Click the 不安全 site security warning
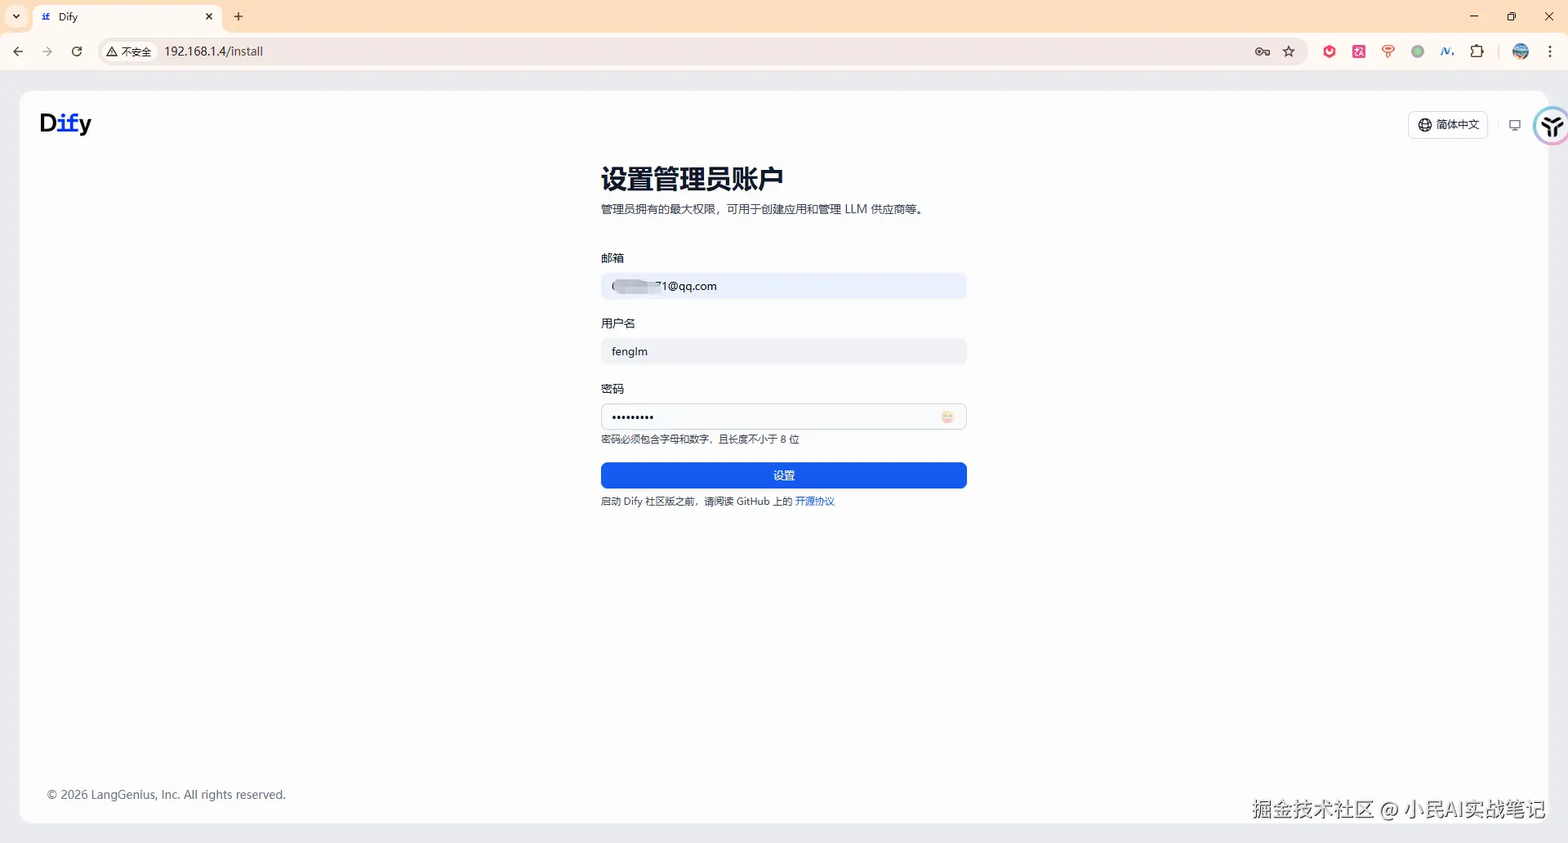 coord(129,51)
